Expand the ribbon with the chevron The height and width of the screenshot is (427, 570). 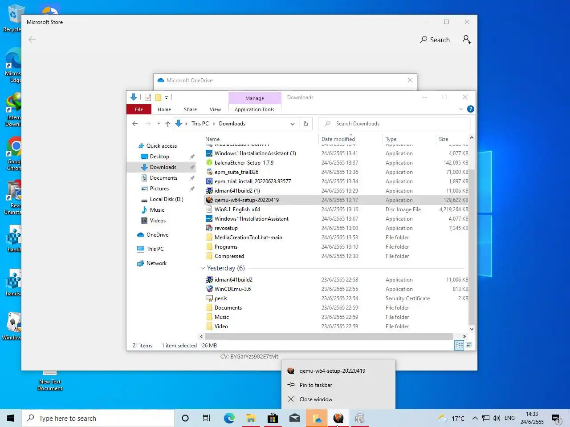tap(461, 109)
